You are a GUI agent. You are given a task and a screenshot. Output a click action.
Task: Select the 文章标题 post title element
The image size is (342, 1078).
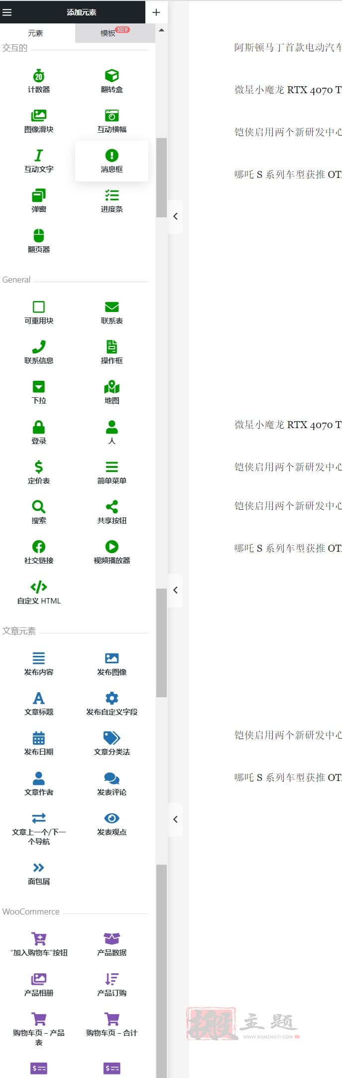(x=39, y=704)
